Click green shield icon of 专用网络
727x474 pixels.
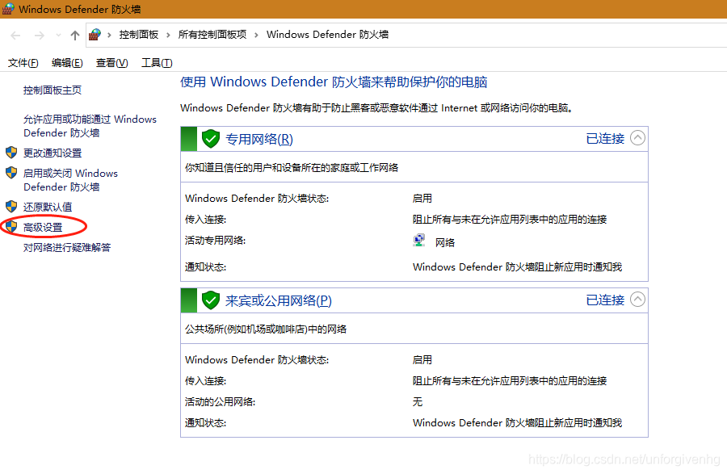tap(211, 139)
